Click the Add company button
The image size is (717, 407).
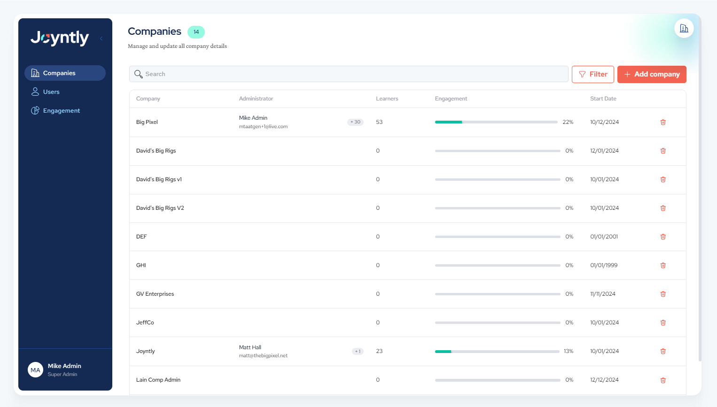pyautogui.click(x=651, y=74)
